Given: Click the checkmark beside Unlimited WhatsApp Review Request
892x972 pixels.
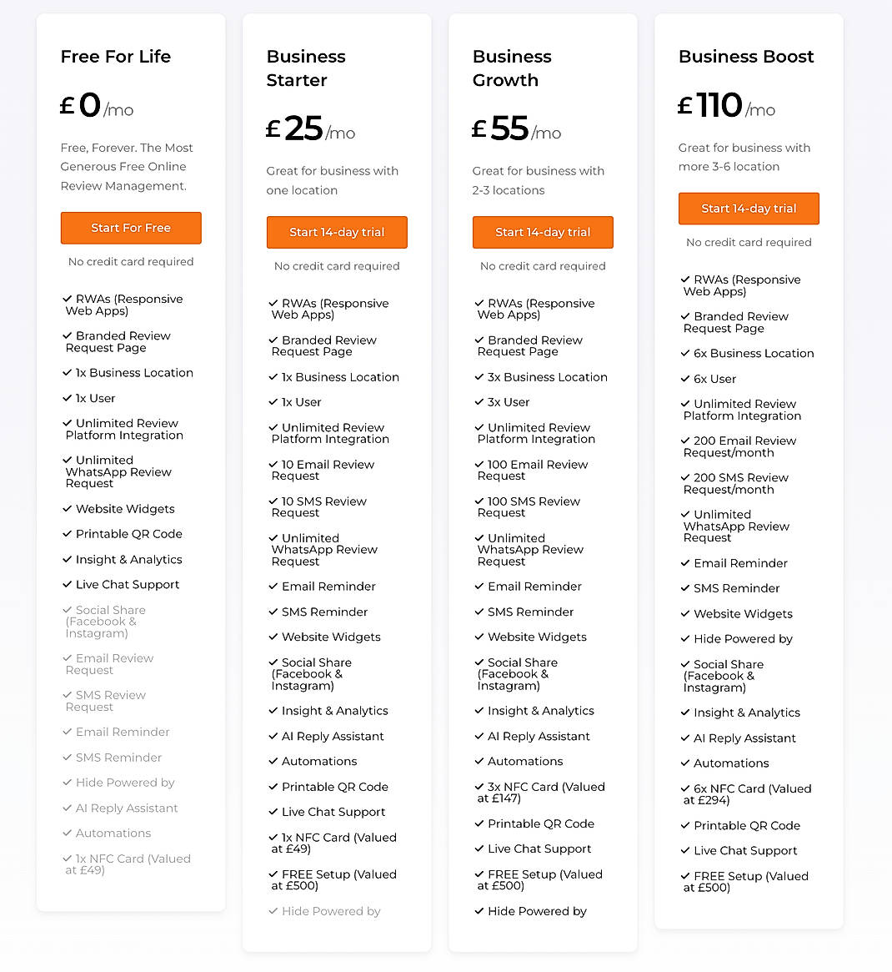Looking at the screenshot, I should [67, 461].
